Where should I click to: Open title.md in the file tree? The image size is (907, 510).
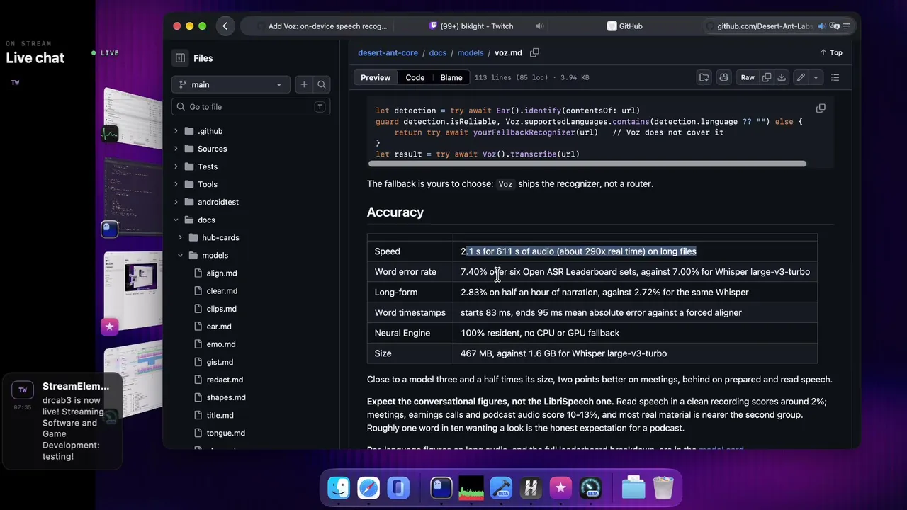tap(220, 415)
